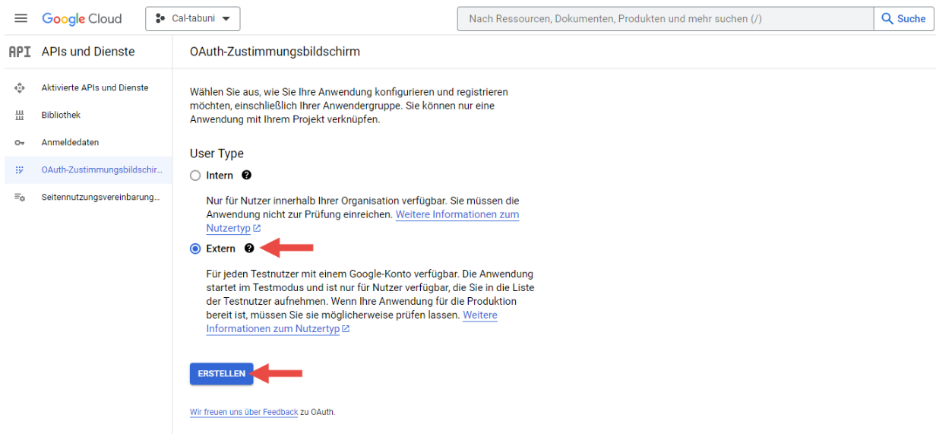Click the Aktivierte APIs und Dienste icon

[x=20, y=88]
